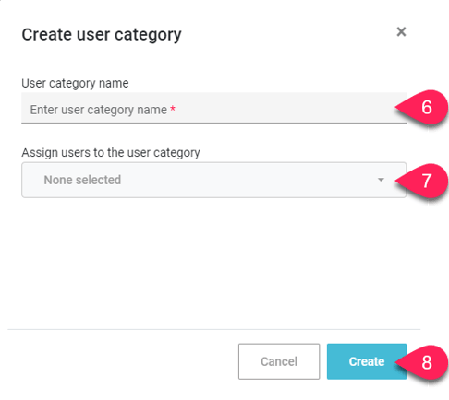Click the red required asterisk
449x400 pixels.
coord(173,108)
